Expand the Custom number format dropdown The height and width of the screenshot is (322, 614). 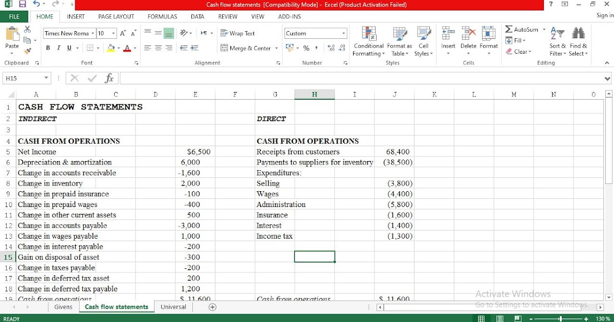coord(343,33)
